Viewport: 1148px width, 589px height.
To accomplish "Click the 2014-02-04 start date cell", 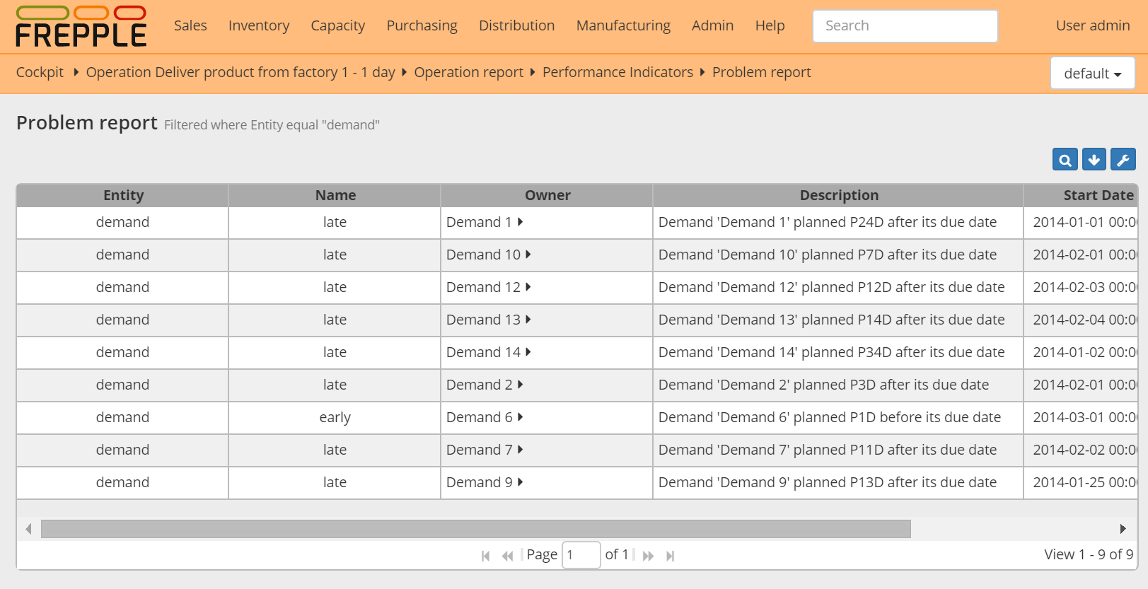I will 1081,320.
